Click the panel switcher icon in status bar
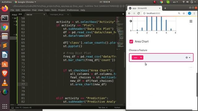 click(x=13, y=108)
